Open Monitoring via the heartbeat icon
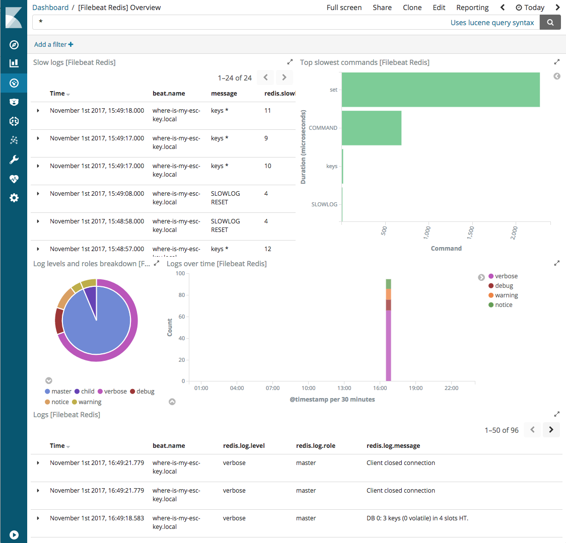The height and width of the screenshot is (543, 566). (x=14, y=179)
